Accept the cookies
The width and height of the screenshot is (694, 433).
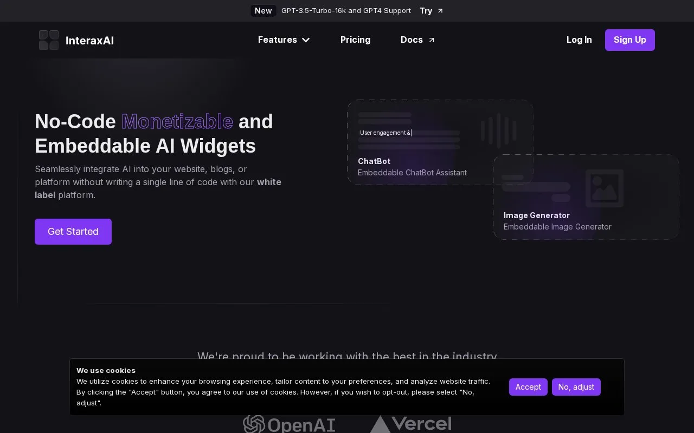tap(528, 387)
